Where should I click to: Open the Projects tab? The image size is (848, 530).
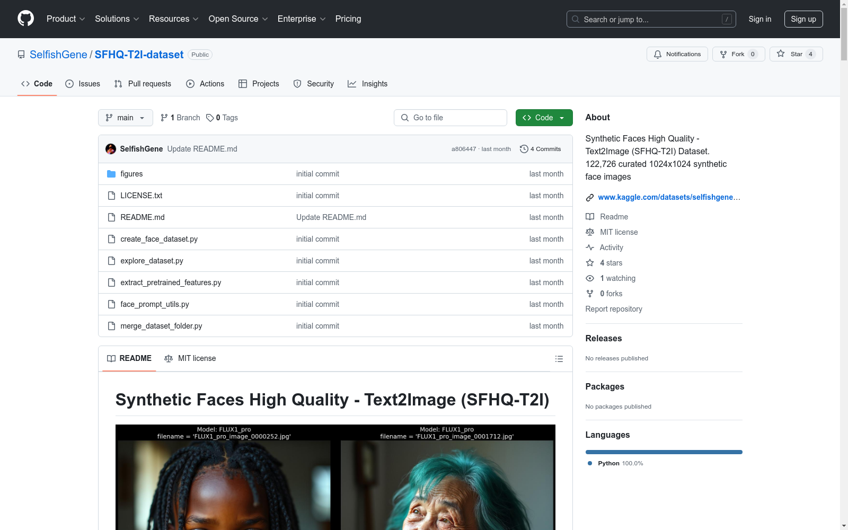(259, 84)
